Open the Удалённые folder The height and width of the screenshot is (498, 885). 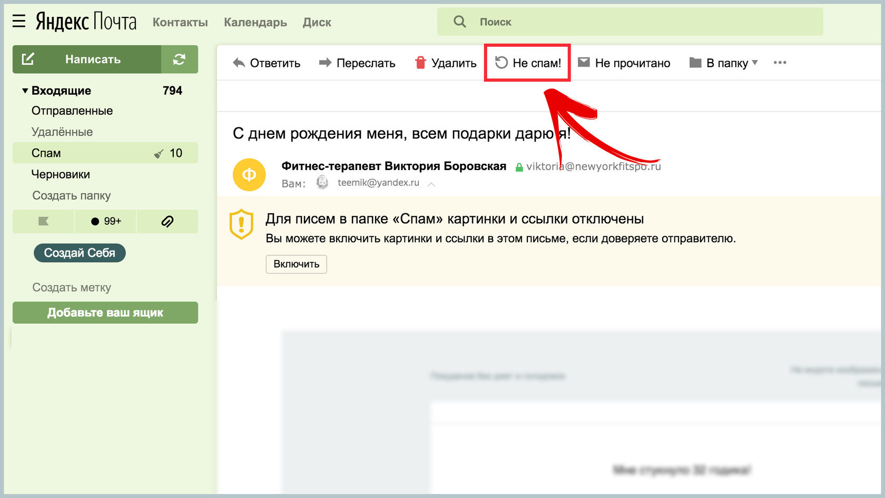[62, 132]
